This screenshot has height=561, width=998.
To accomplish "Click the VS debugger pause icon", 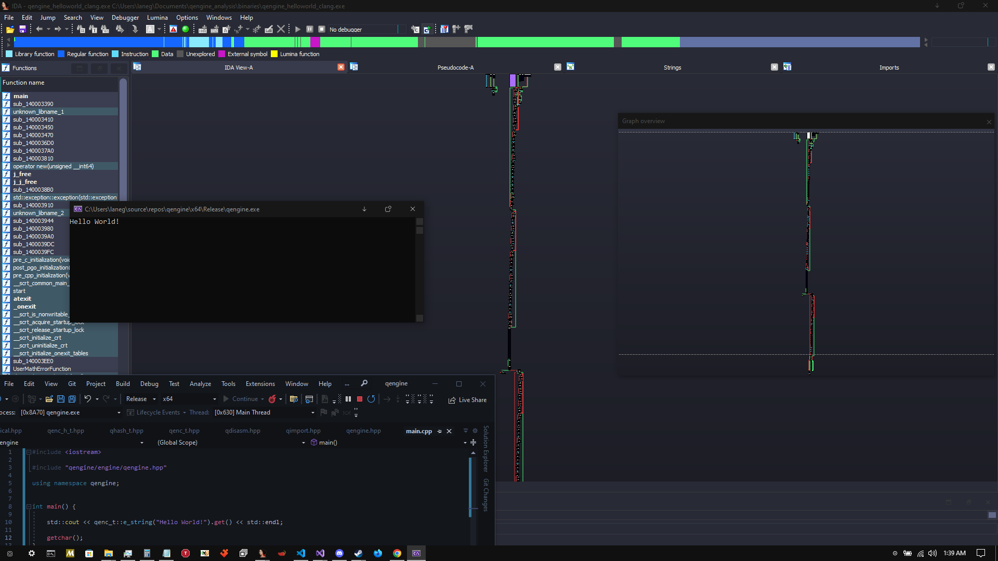I will pyautogui.click(x=348, y=399).
